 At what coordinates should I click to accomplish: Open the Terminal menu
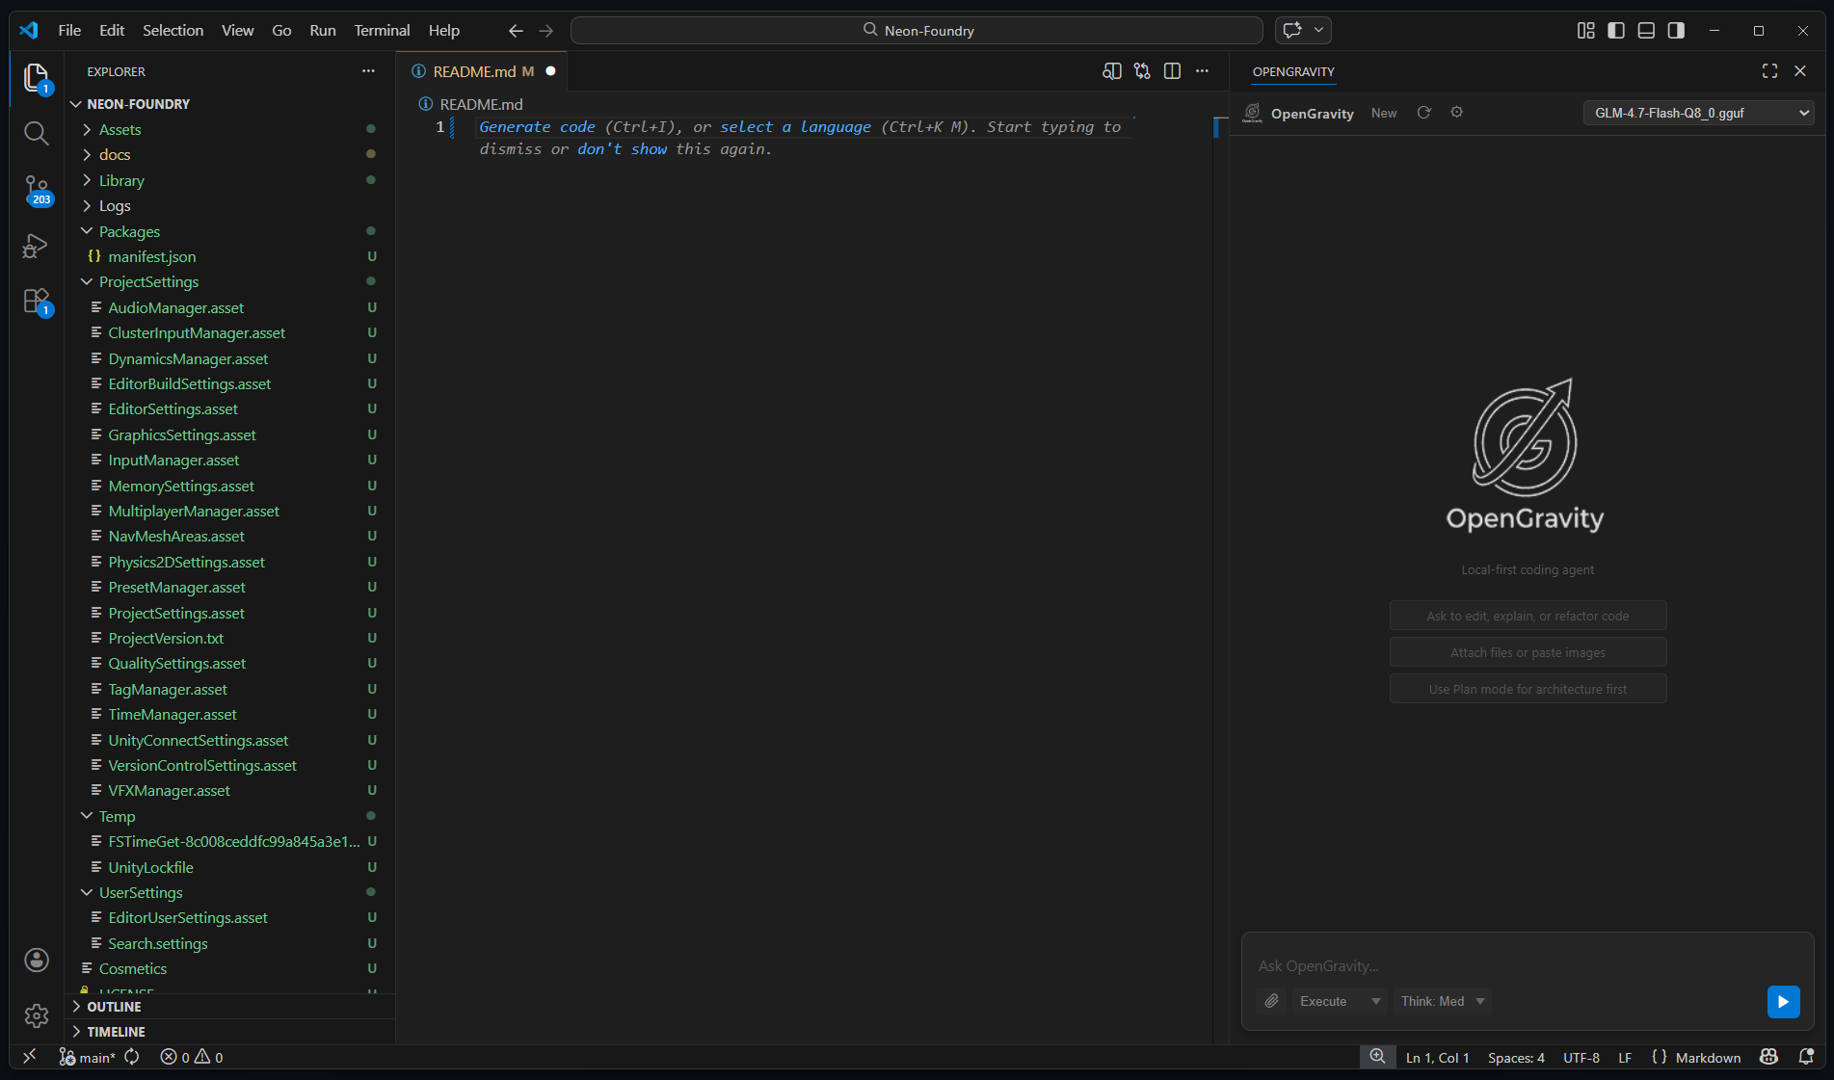click(x=382, y=30)
